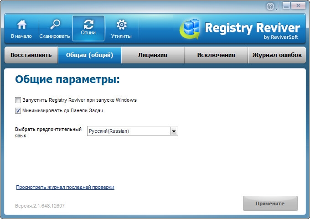310x219 pixels.
Task: Uncheck Минимизировать до Панели Задач
Action: click(x=18, y=110)
